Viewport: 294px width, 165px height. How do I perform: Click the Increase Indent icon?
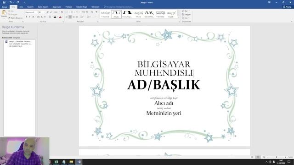click(87, 12)
